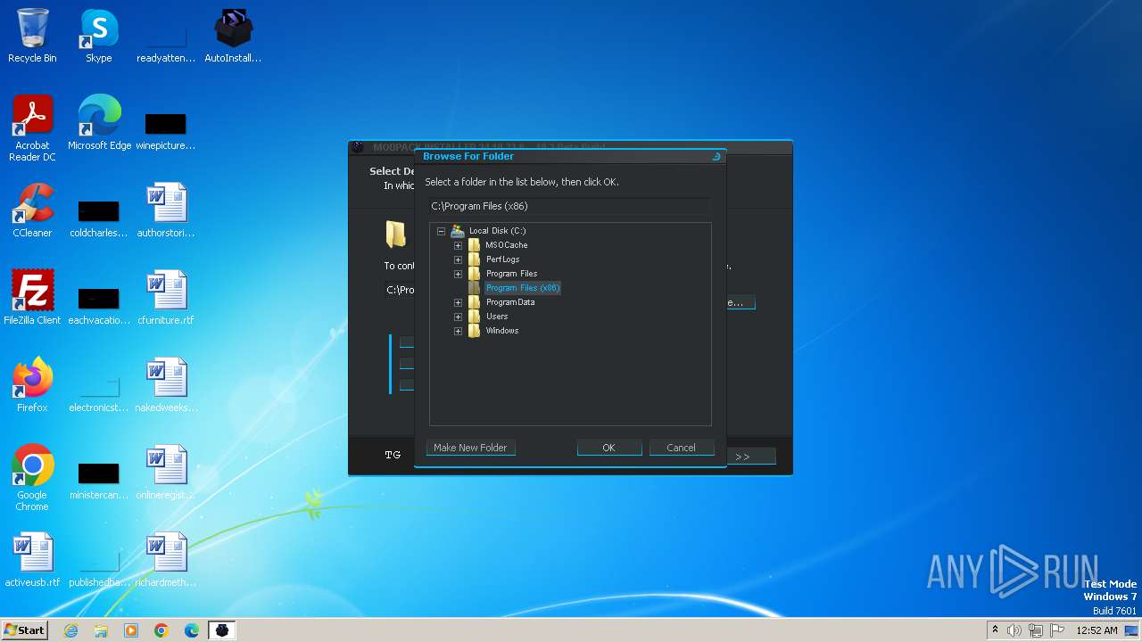Launch Firefox desktop shortcut

[x=32, y=384]
